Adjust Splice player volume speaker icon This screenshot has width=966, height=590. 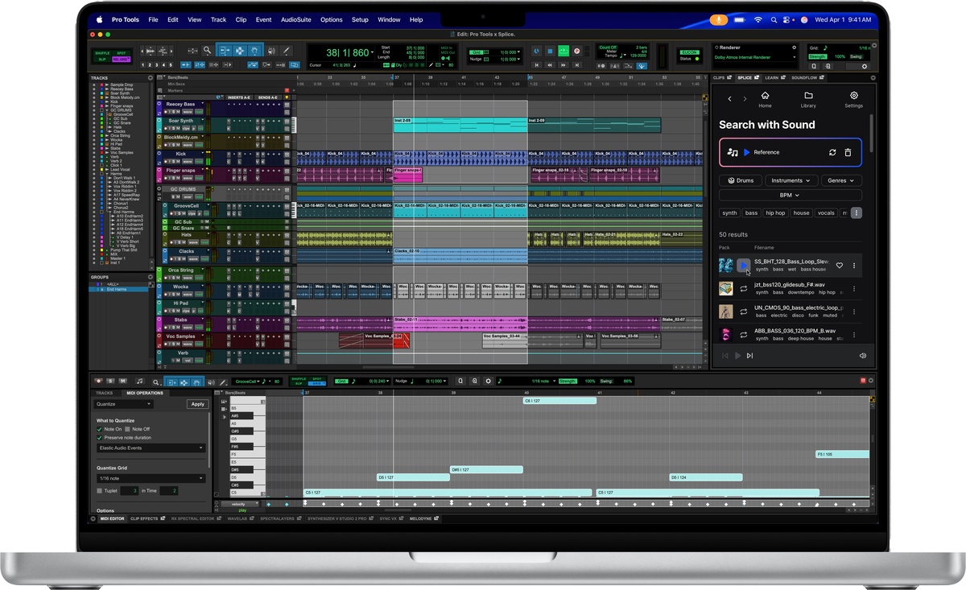[862, 356]
